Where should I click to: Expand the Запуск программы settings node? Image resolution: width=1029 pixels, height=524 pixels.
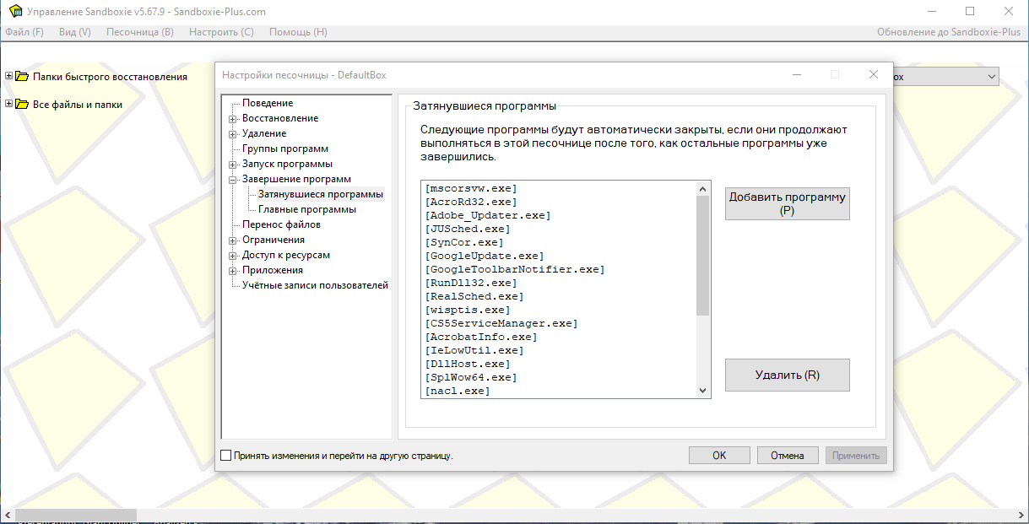point(232,165)
